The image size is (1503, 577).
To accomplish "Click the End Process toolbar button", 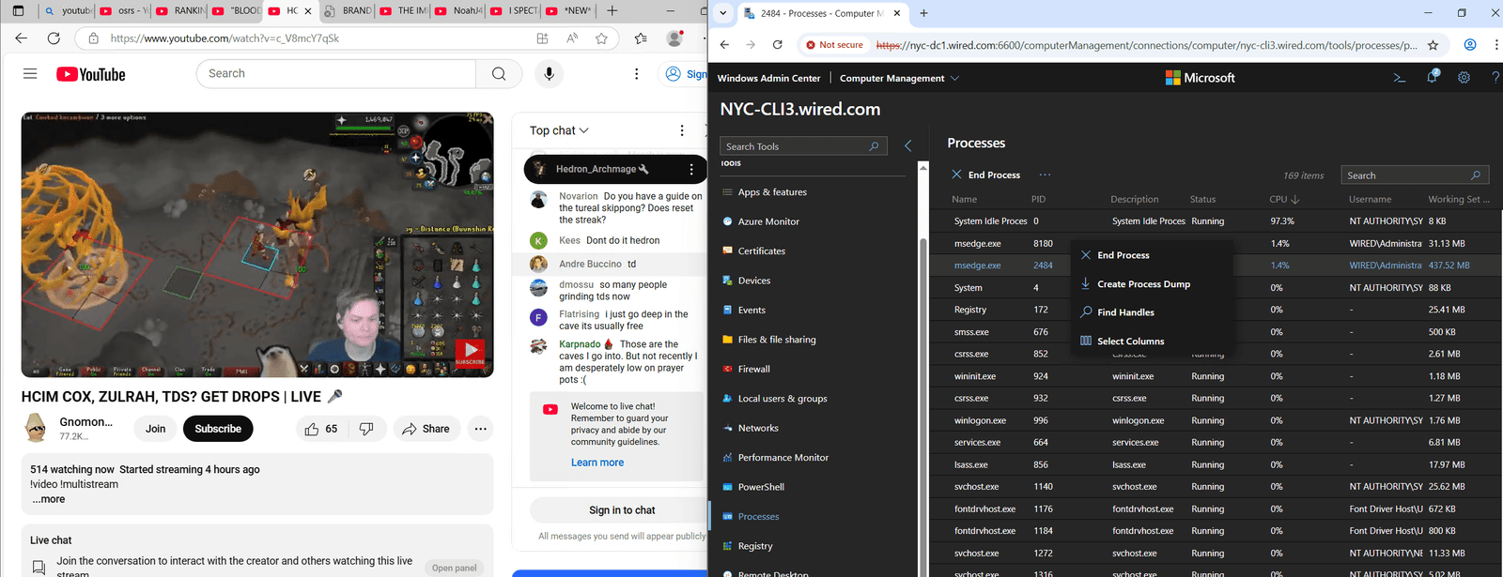I will coord(985,175).
